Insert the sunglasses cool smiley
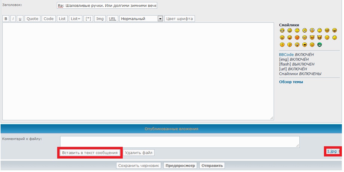 (327, 31)
